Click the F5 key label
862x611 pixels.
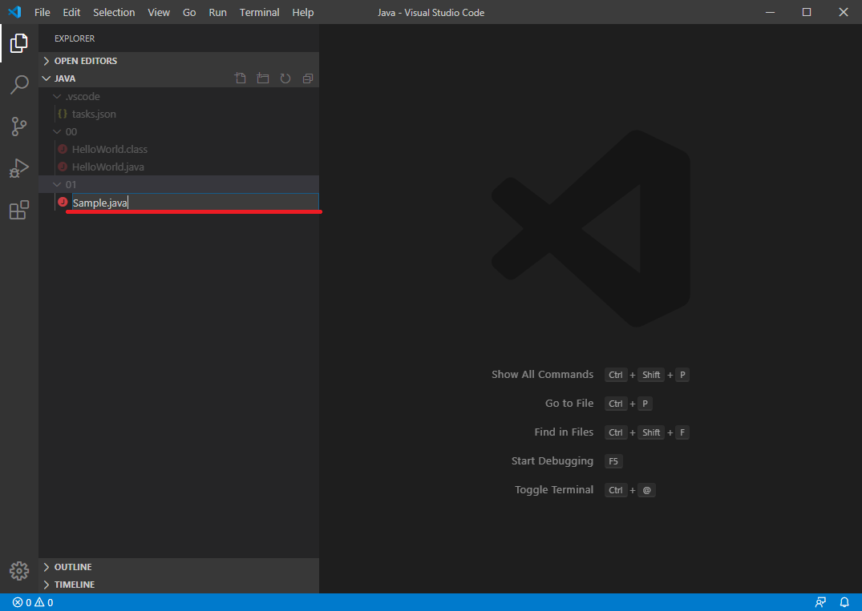[x=613, y=461]
